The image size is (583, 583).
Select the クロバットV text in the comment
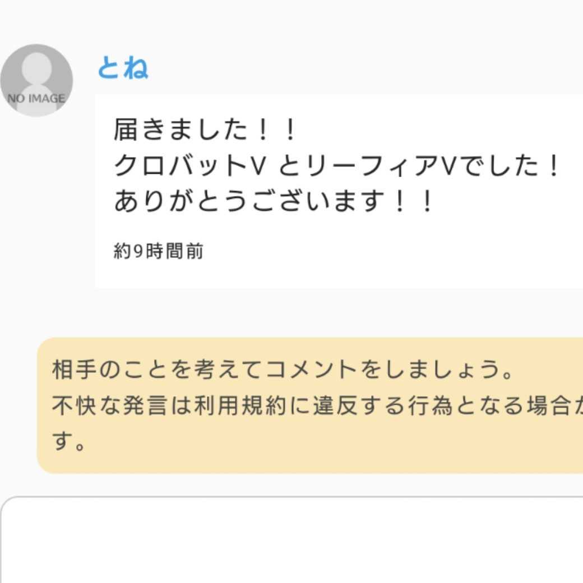pyautogui.click(x=188, y=166)
